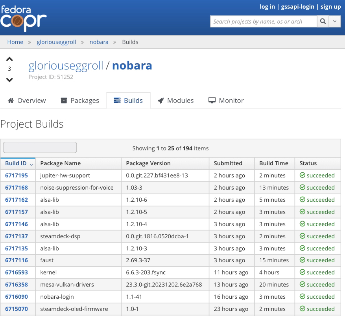The height and width of the screenshot is (316, 345).
Task: Open build 6716593
Action: coord(17,272)
